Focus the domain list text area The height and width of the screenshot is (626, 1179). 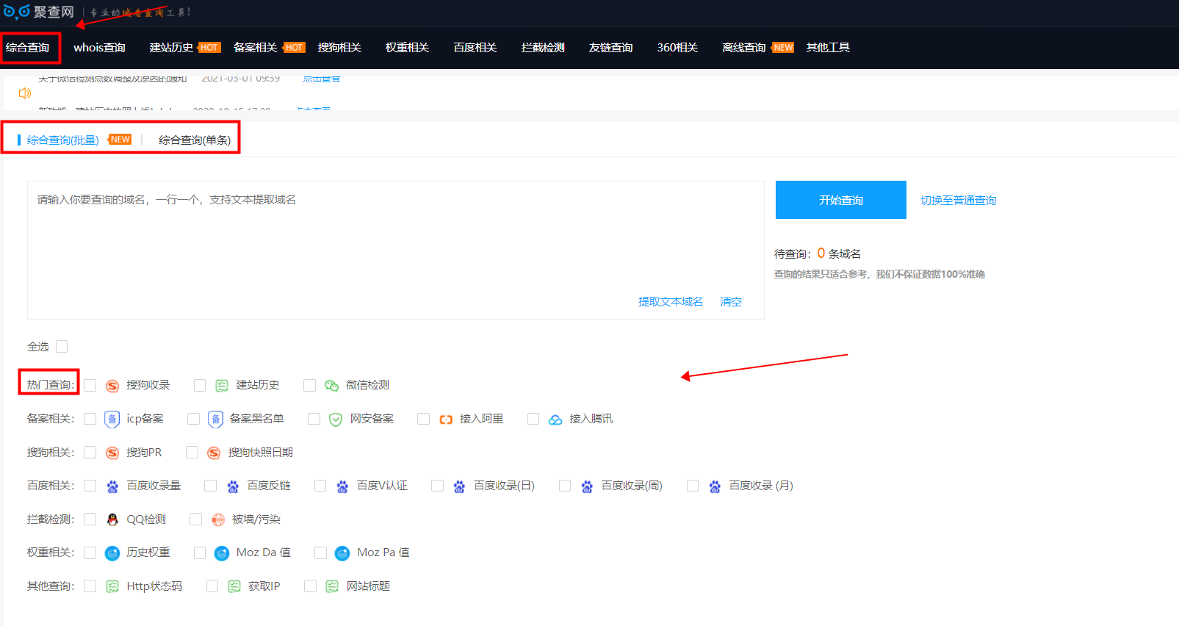(395, 250)
